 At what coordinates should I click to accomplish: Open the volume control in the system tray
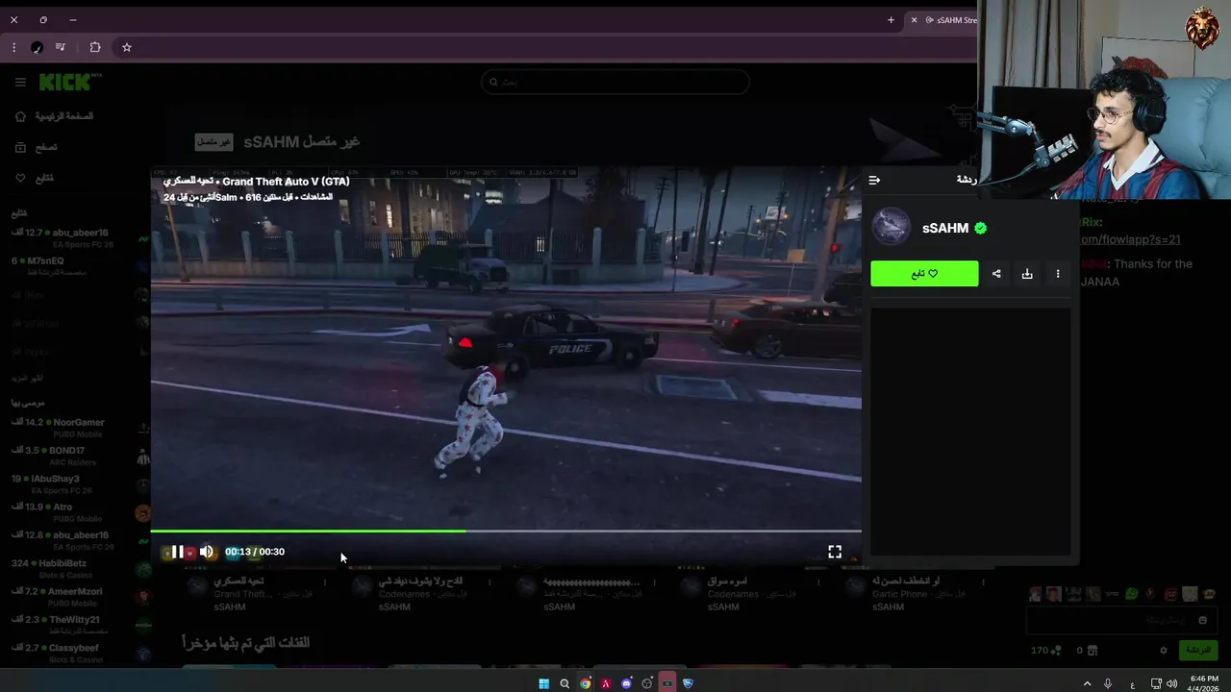tap(1171, 683)
